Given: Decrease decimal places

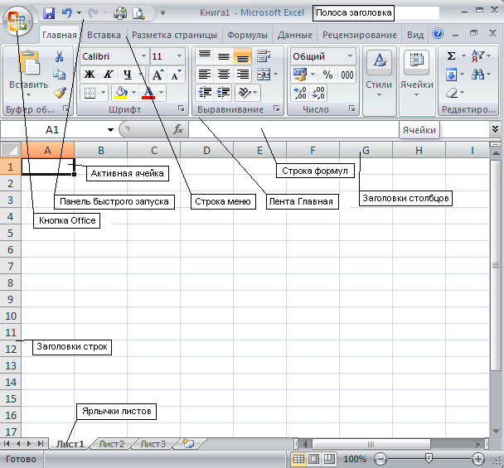Looking at the screenshot, I should tap(318, 93).
